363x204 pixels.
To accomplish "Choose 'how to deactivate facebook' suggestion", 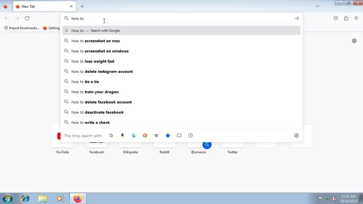I will coord(181,112).
